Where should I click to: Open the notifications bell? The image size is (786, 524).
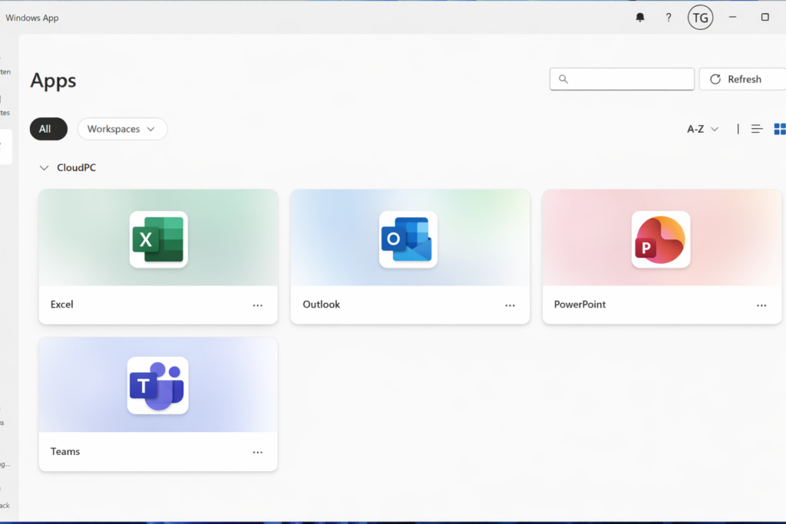(x=640, y=18)
